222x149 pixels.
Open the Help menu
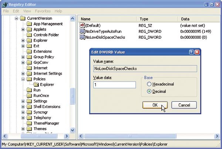(58, 11)
